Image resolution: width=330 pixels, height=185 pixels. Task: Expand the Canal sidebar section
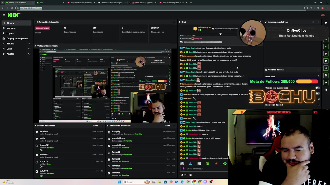tap(29, 49)
